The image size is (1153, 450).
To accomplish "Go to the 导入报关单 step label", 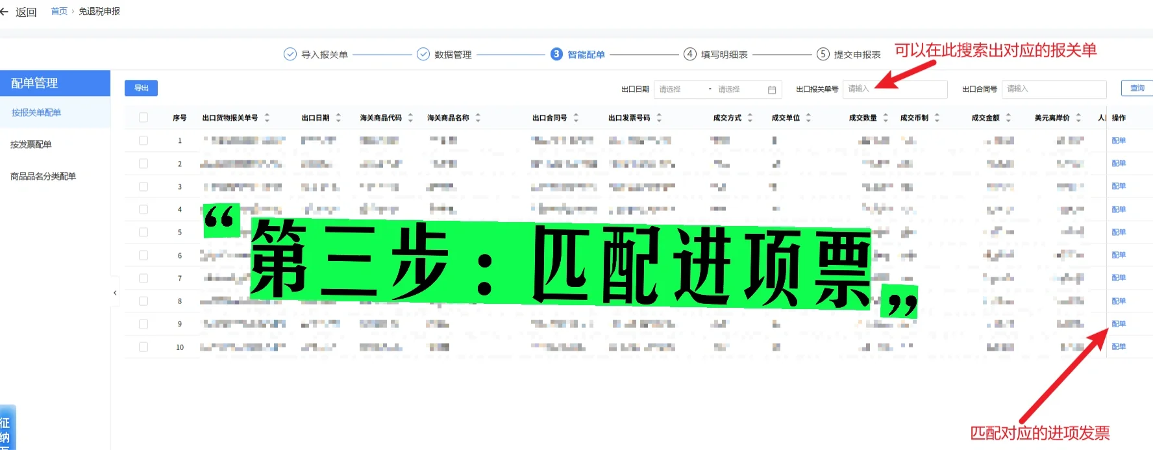I will [325, 55].
